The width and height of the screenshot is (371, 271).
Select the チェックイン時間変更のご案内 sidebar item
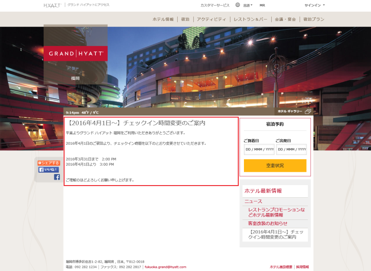point(275,234)
